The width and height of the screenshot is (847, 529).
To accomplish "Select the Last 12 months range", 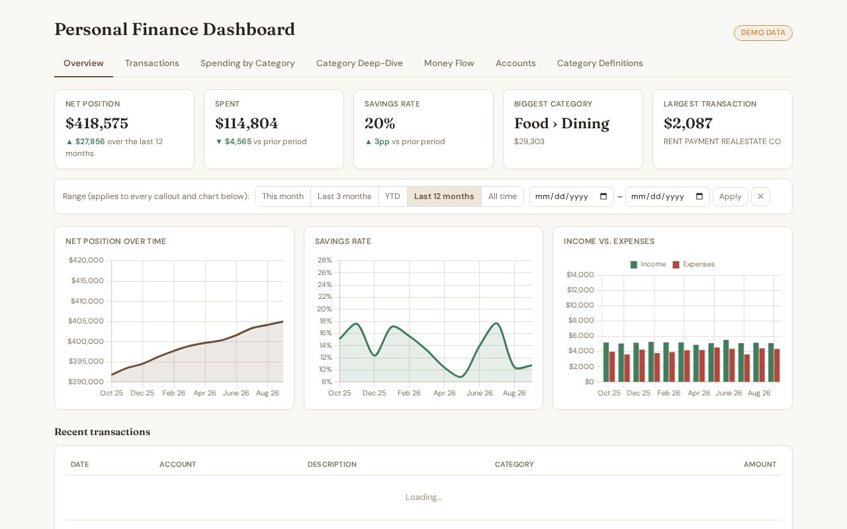I will (x=444, y=196).
